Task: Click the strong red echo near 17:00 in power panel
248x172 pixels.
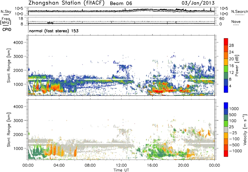Action: coord(158,91)
